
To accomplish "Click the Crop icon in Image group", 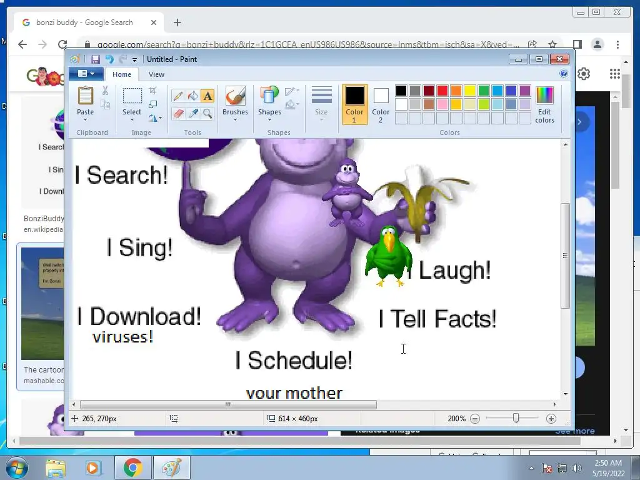I will click(152, 90).
